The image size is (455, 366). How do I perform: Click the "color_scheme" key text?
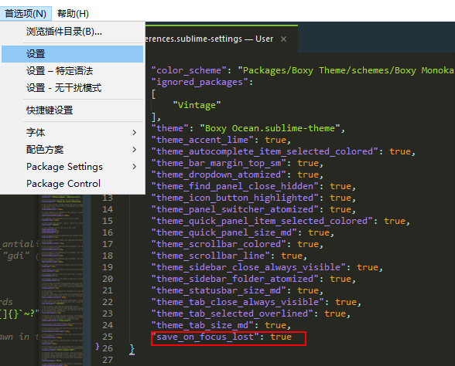(189, 70)
